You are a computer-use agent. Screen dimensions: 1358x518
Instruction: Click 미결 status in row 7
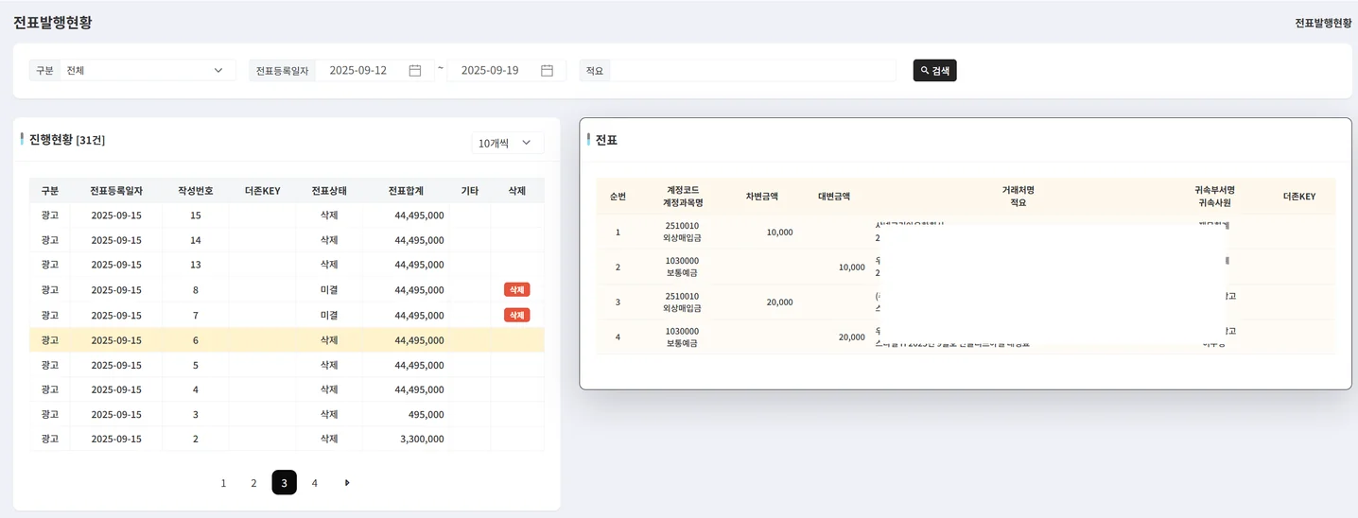coord(329,315)
